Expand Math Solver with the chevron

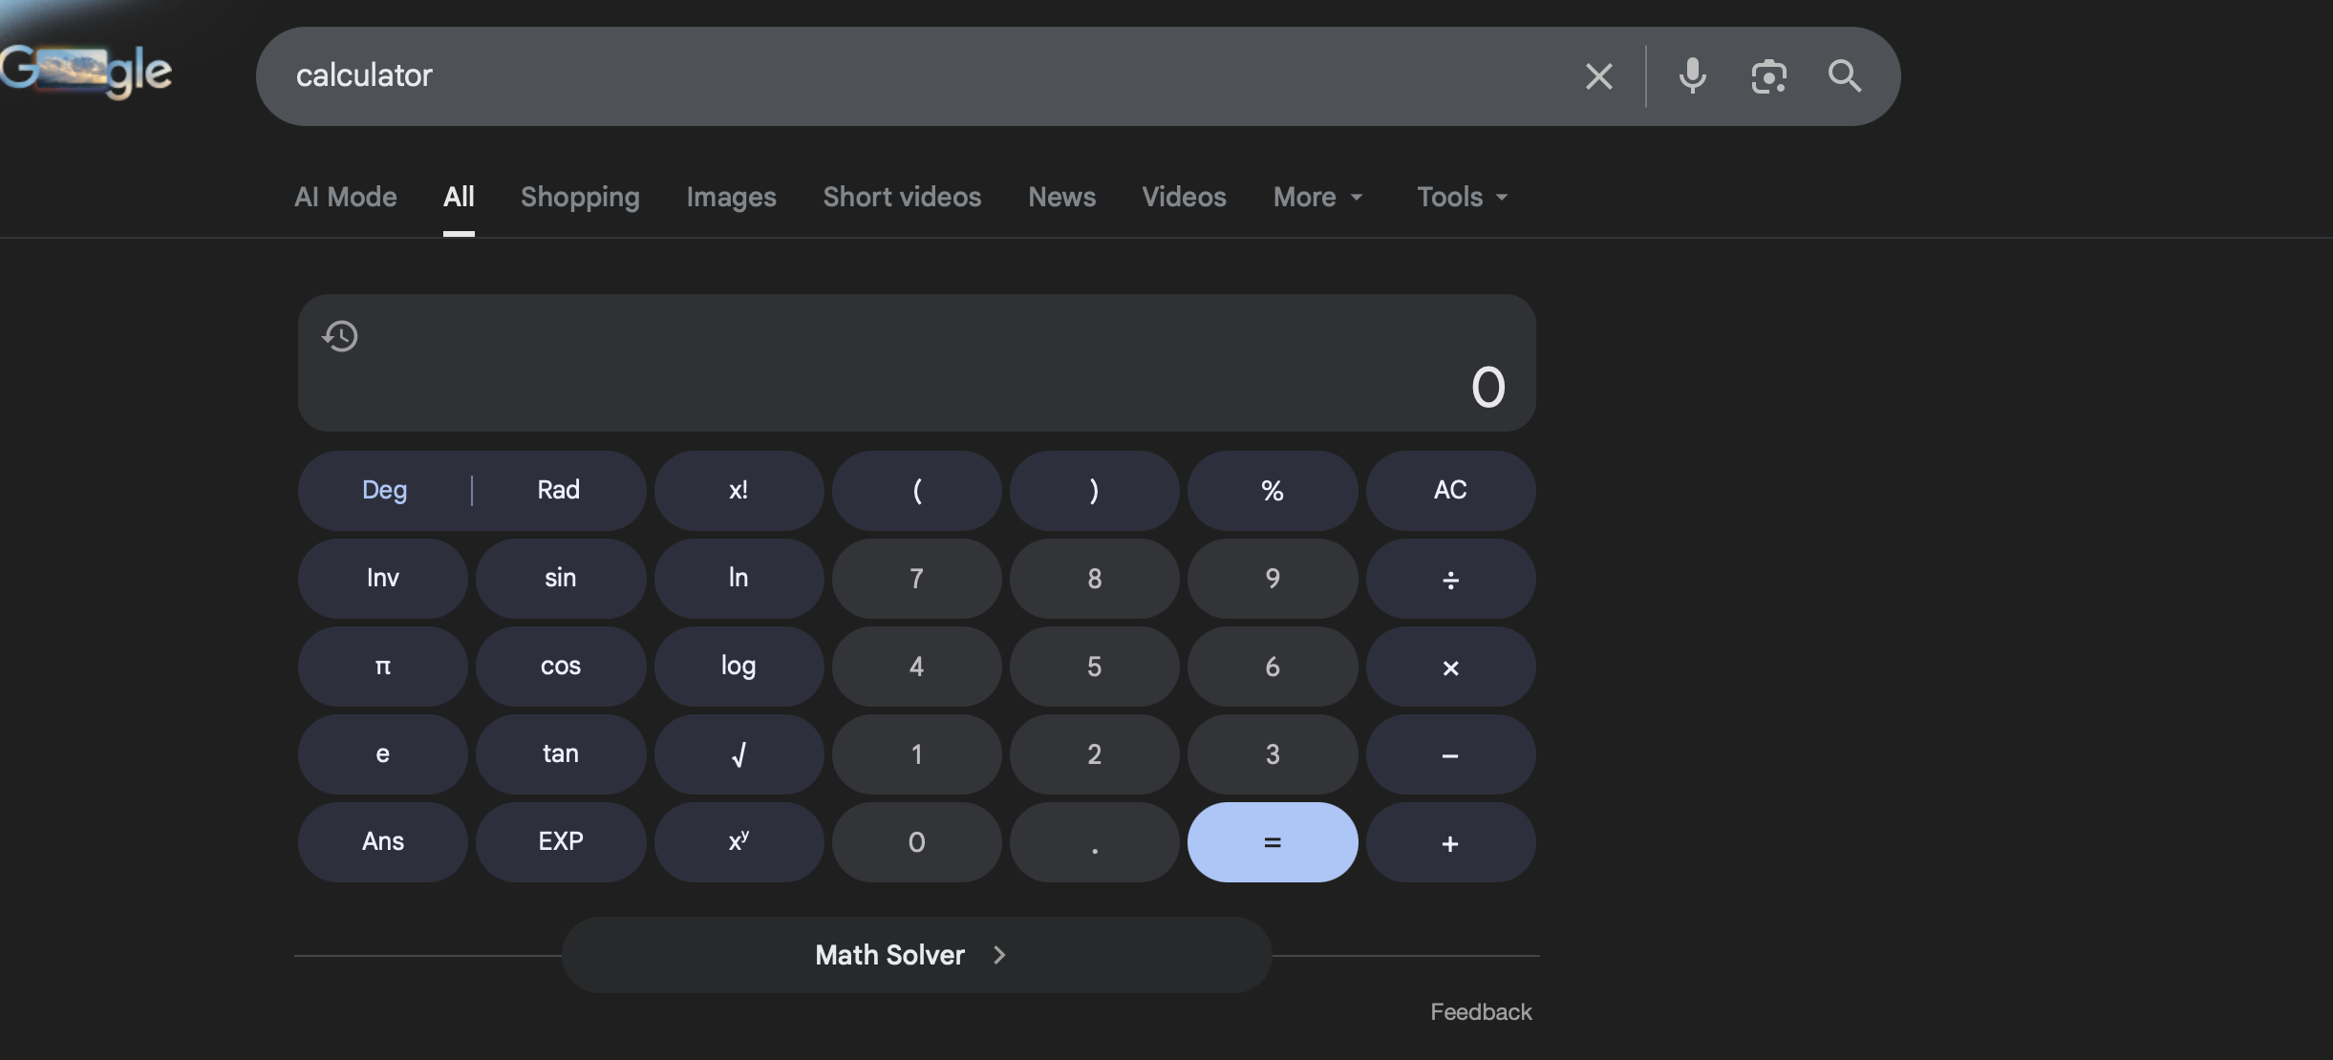point(999,955)
